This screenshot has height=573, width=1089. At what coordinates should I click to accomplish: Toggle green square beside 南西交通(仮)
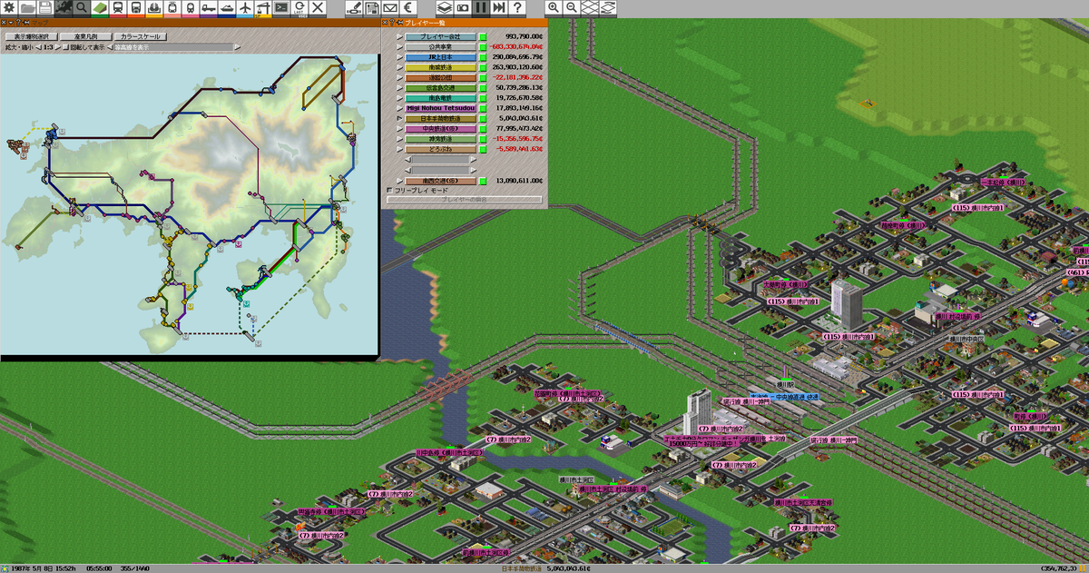coord(483,181)
